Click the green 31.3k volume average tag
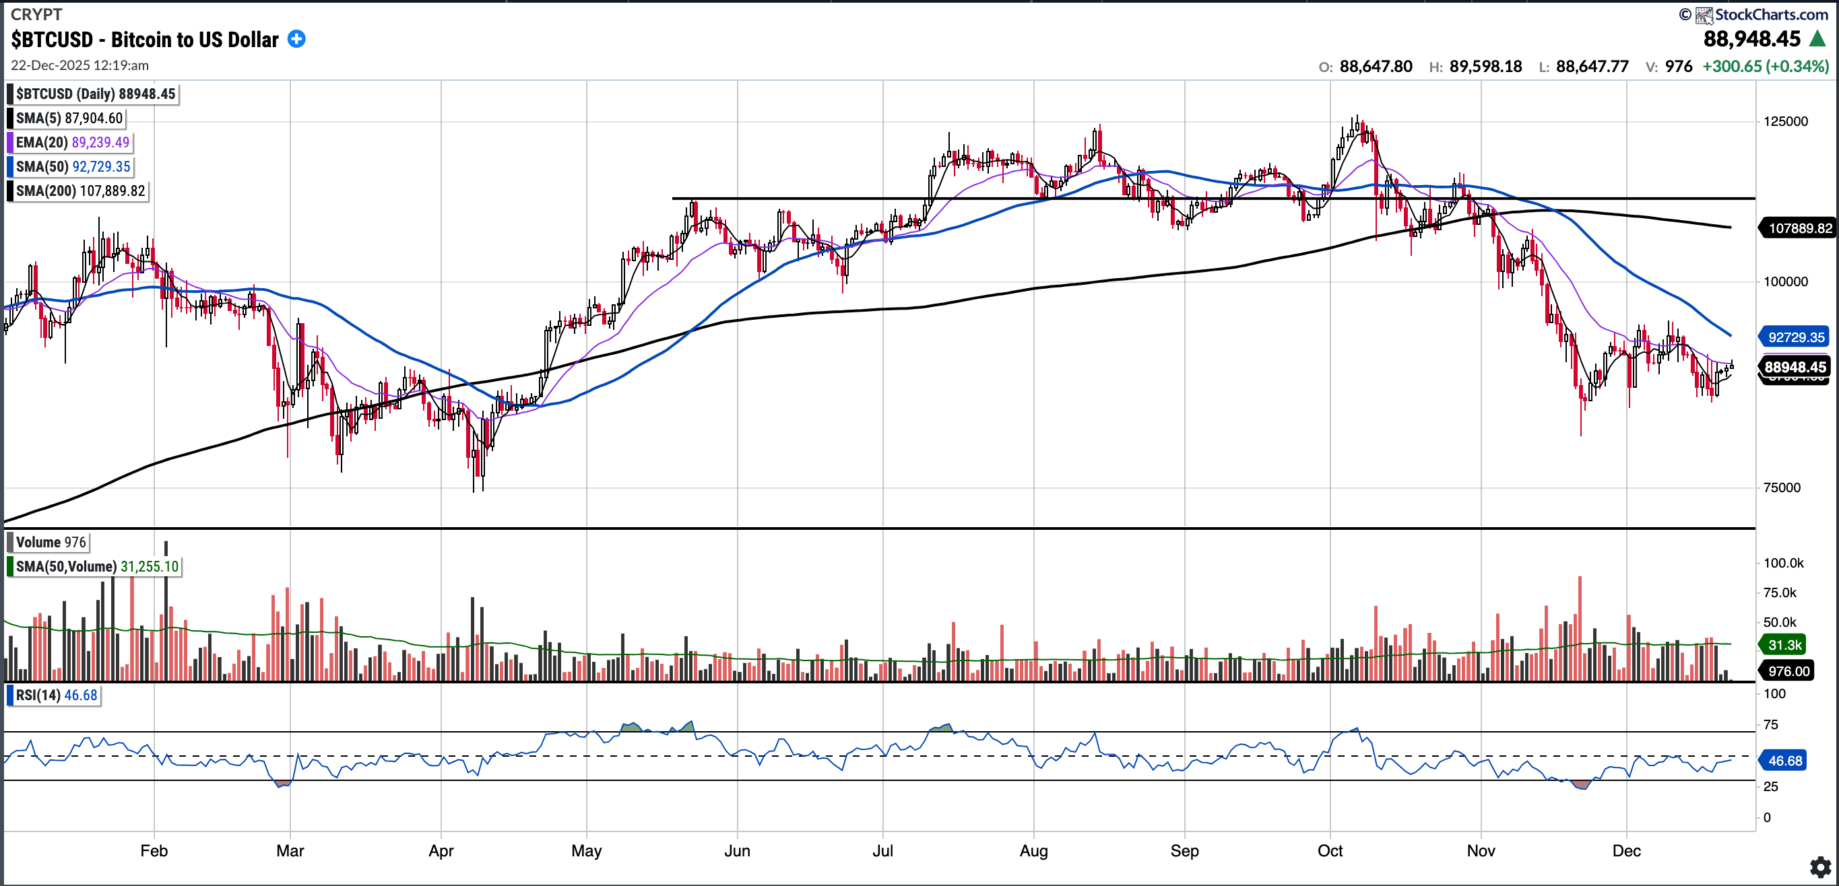The height and width of the screenshot is (886, 1839). (1784, 645)
